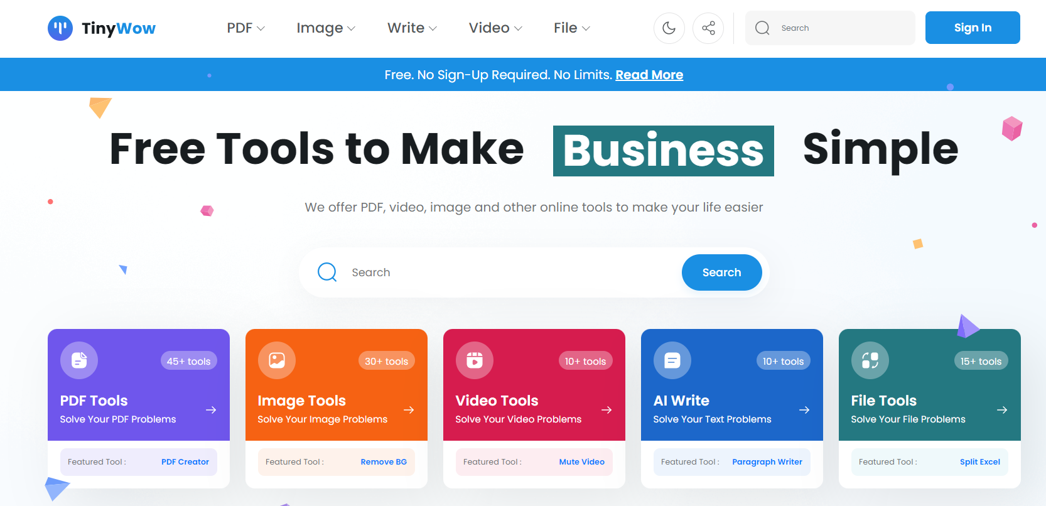This screenshot has height=506, width=1046.
Task: Click arrow on AI Write card
Action: 804,410
